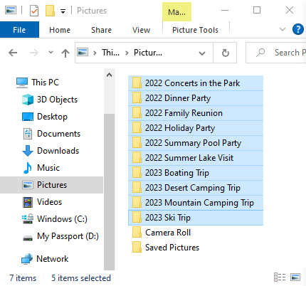Click This PC breadcrumb in address bar
The image size is (306, 286).
[x=110, y=53]
